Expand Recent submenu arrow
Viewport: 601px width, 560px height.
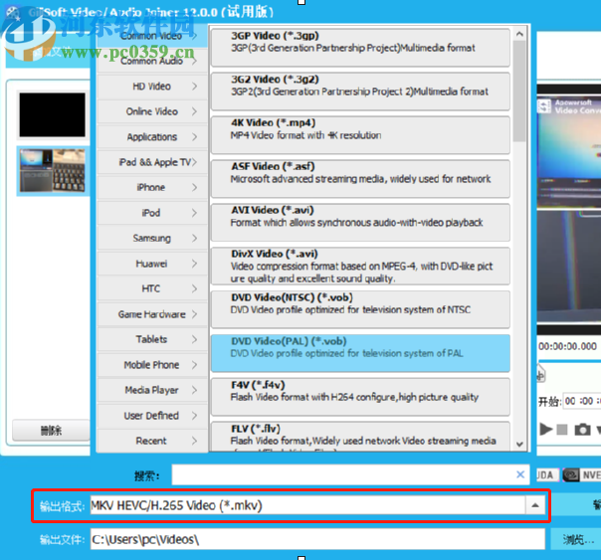[194, 441]
